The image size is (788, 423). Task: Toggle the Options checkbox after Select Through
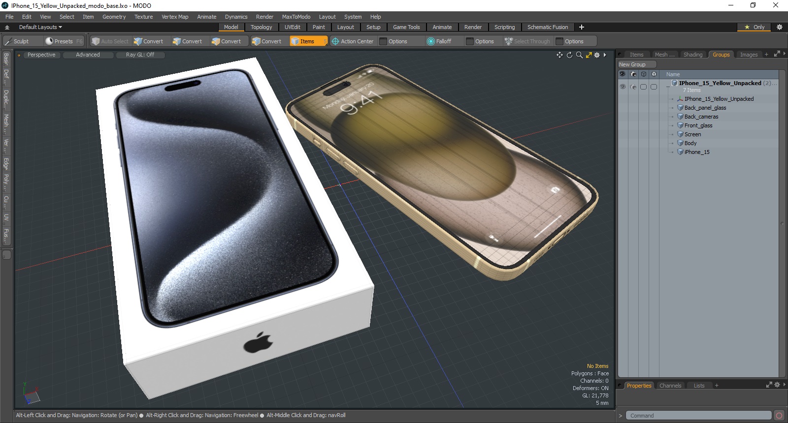pyautogui.click(x=559, y=41)
